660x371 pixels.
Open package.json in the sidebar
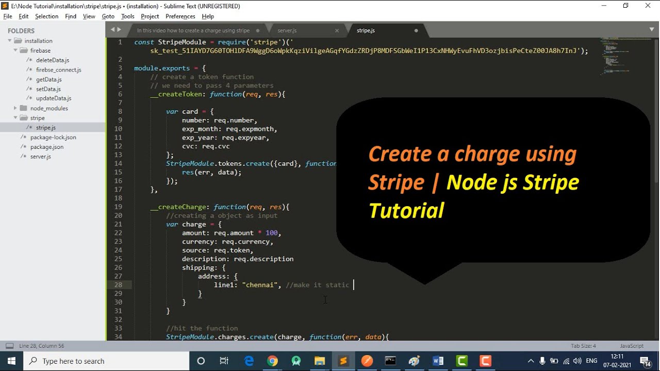[x=47, y=147]
